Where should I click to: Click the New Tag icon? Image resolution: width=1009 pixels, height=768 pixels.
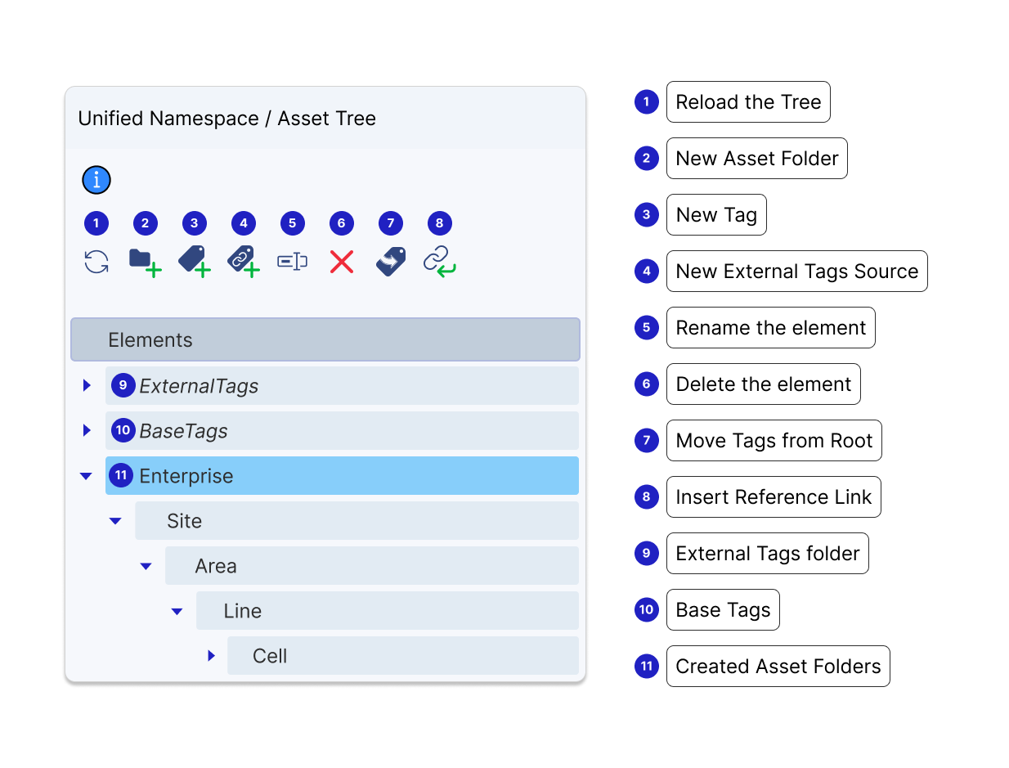pos(194,262)
